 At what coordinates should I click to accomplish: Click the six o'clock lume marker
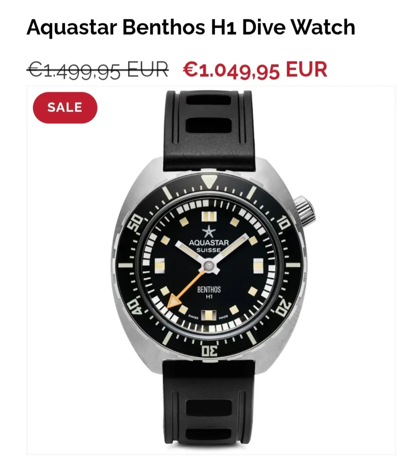coord(209,316)
